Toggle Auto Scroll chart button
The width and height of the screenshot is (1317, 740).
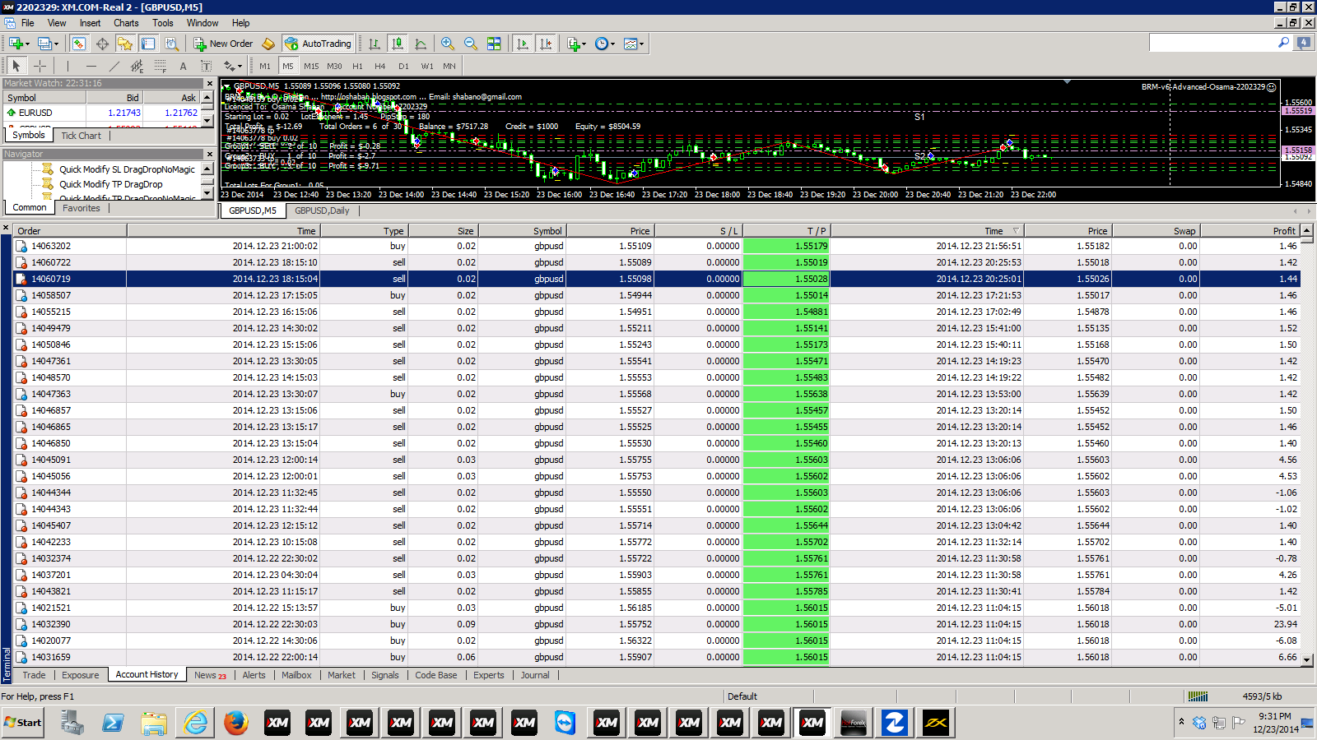point(522,44)
